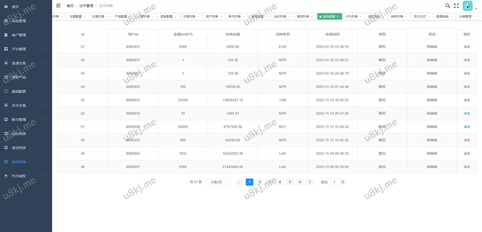This screenshot has height=232, width=482.
Task: Open the search magnifier icon
Action: 448,6
